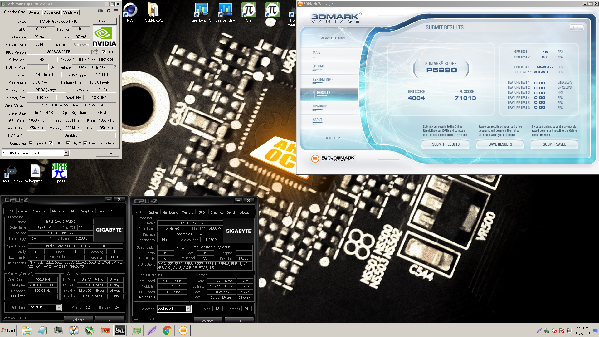Click the muted volume tray icon
This screenshot has height=337, width=599.
(554, 330)
